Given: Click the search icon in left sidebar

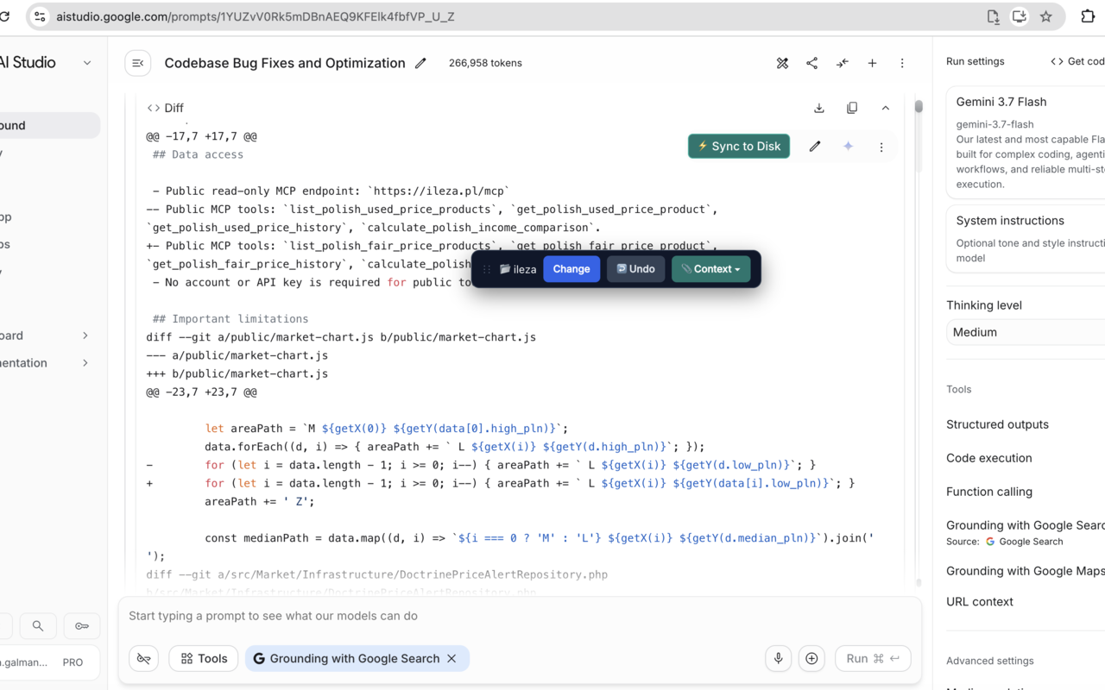Looking at the screenshot, I should [38, 626].
